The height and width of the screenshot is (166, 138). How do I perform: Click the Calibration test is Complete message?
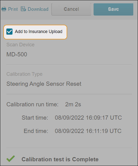[60, 159]
